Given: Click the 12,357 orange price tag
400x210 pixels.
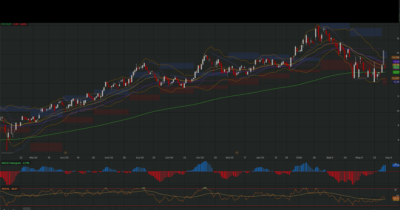Looking at the screenshot, I should point(396,79).
